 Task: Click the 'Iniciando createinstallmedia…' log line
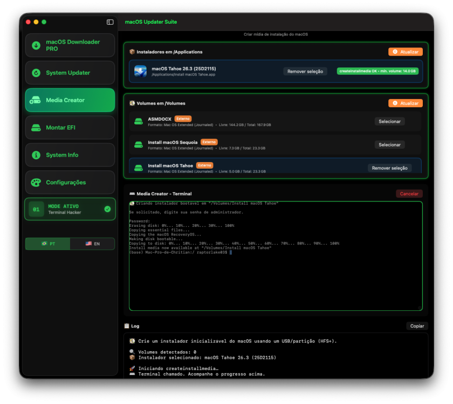[x=179, y=368]
